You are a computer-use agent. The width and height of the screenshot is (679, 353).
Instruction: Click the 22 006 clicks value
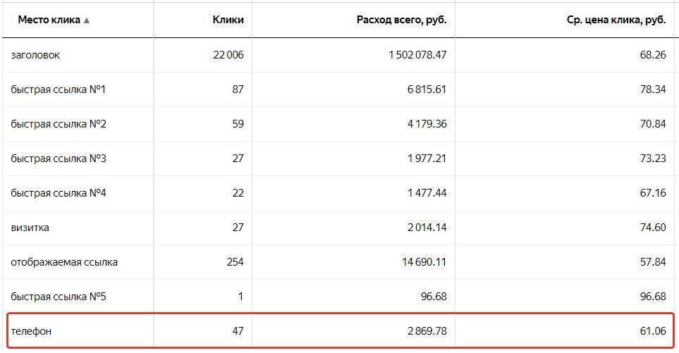(x=228, y=55)
